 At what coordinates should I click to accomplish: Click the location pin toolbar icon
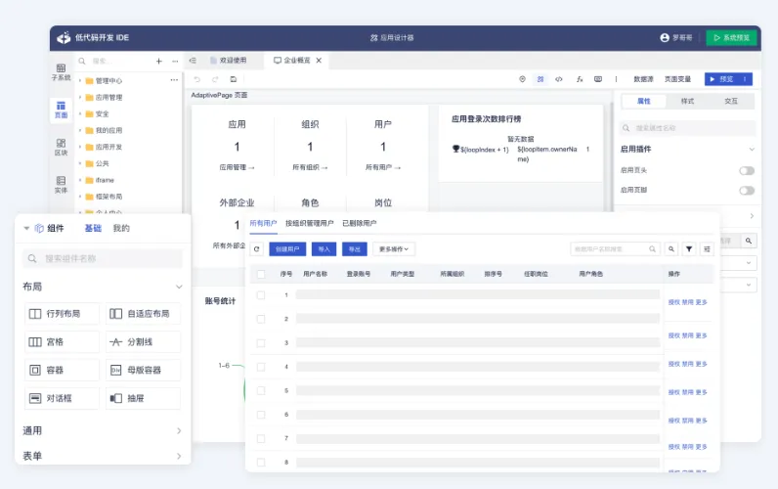[x=522, y=79]
